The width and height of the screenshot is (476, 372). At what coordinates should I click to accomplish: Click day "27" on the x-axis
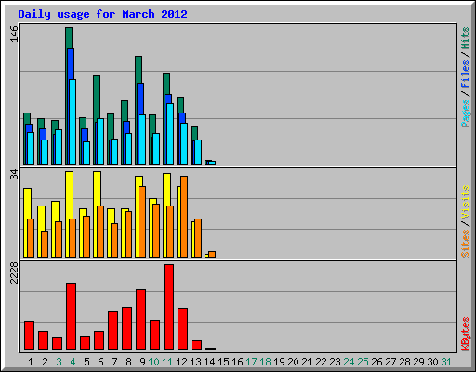(x=390, y=362)
